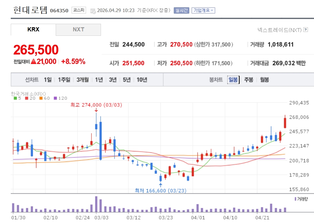
Task: Switch the candle chart to 주봉
Action: pos(248,80)
